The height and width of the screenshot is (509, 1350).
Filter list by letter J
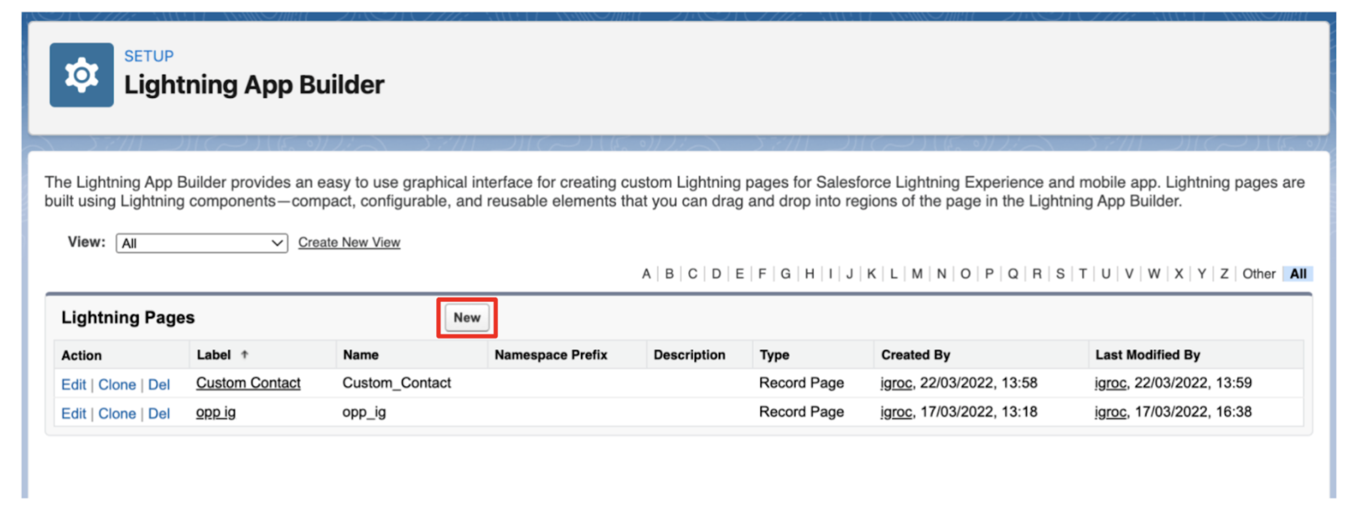(850, 274)
